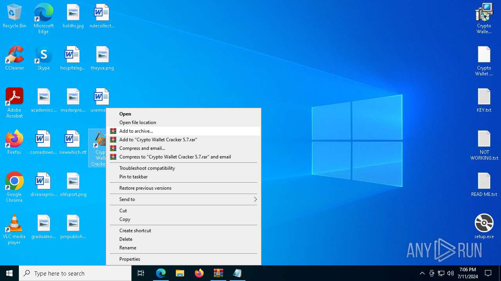Select graduateo image file icon

point(44,227)
